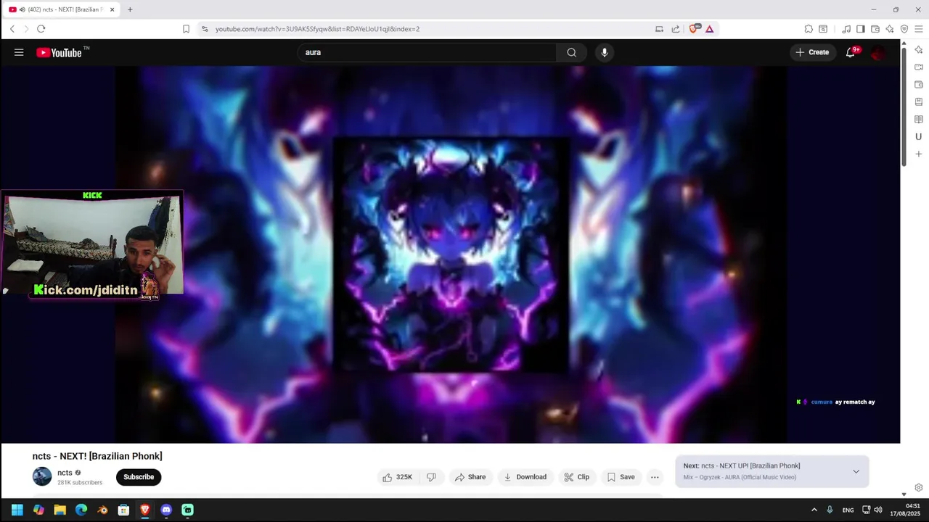
Task: Open the media control music-note icon
Action: click(846, 29)
